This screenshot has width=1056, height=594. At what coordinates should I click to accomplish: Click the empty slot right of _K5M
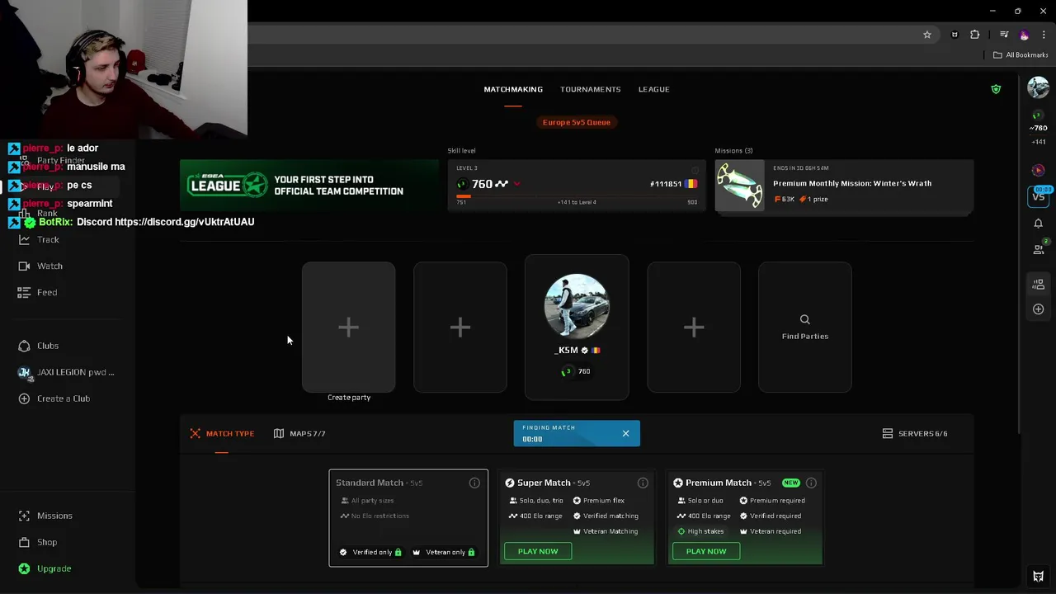[x=694, y=327]
